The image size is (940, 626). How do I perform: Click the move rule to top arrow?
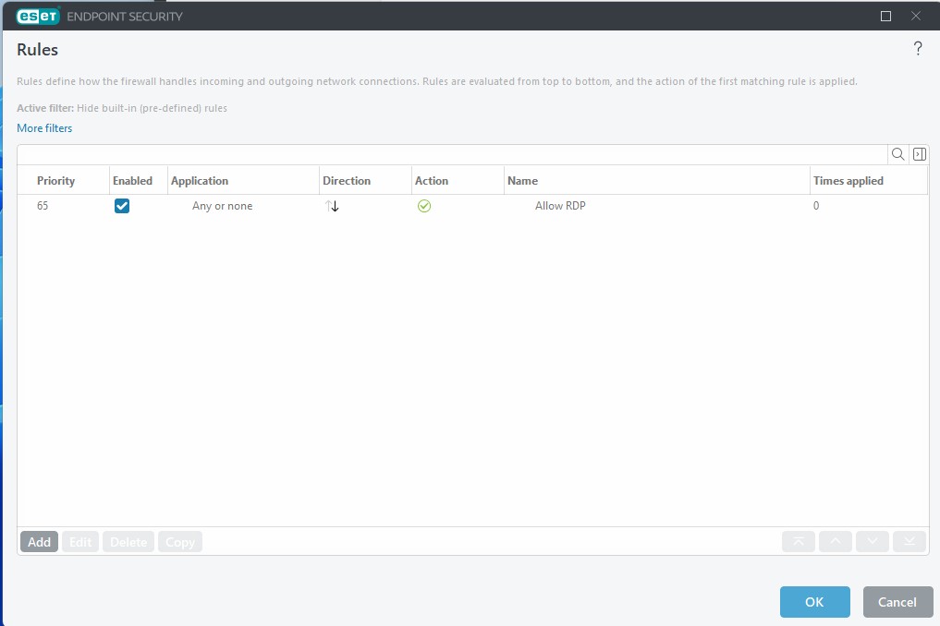click(799, 542)
